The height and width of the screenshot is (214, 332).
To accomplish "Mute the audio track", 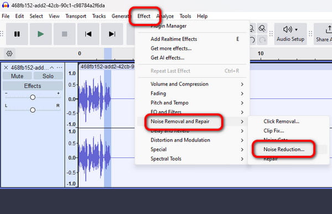I will tap(17, 76).
